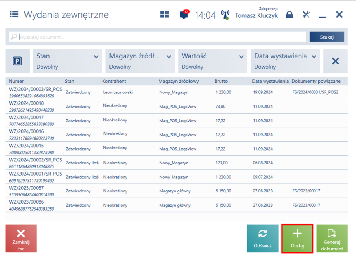Open the tile dashboard view icon

click(164, 15)
